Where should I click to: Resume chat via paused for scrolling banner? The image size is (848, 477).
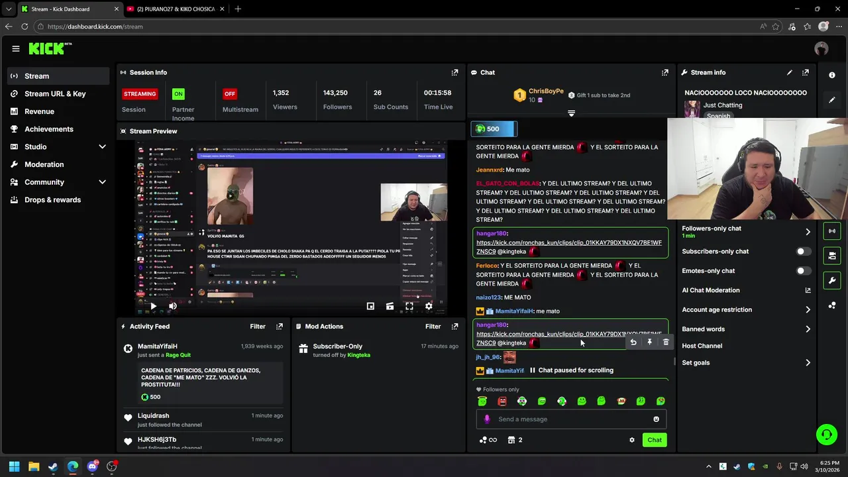click(571, 370)
